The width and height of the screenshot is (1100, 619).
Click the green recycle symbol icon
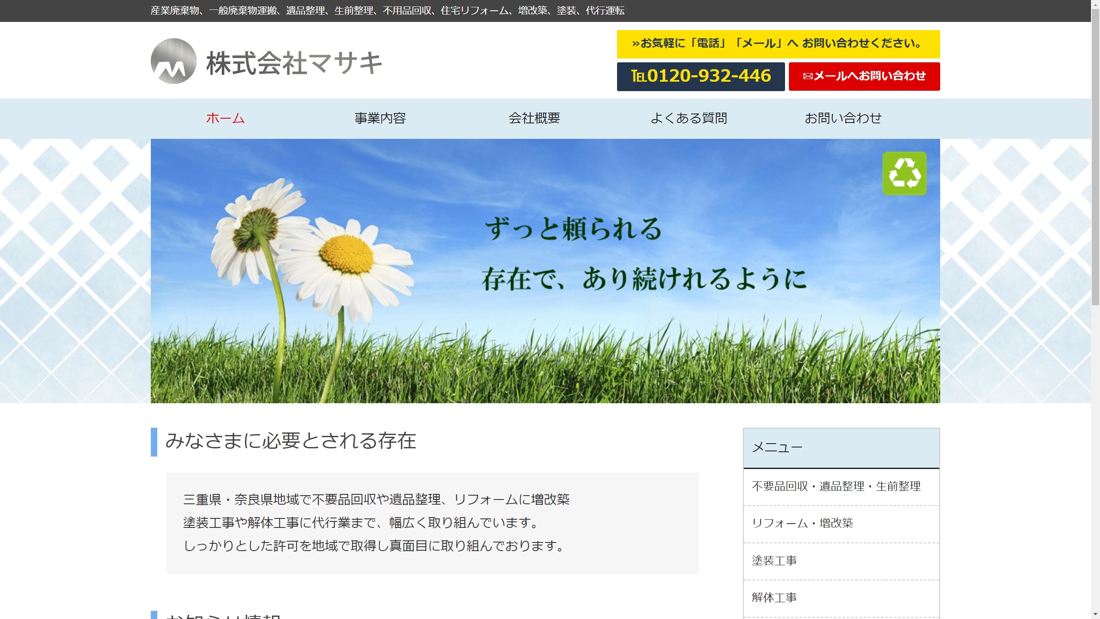[904, 173]
